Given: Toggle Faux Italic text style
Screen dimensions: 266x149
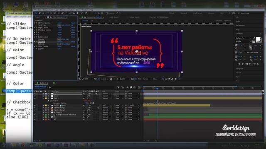Looking at the screenshot, I should [x=243, y=64].
